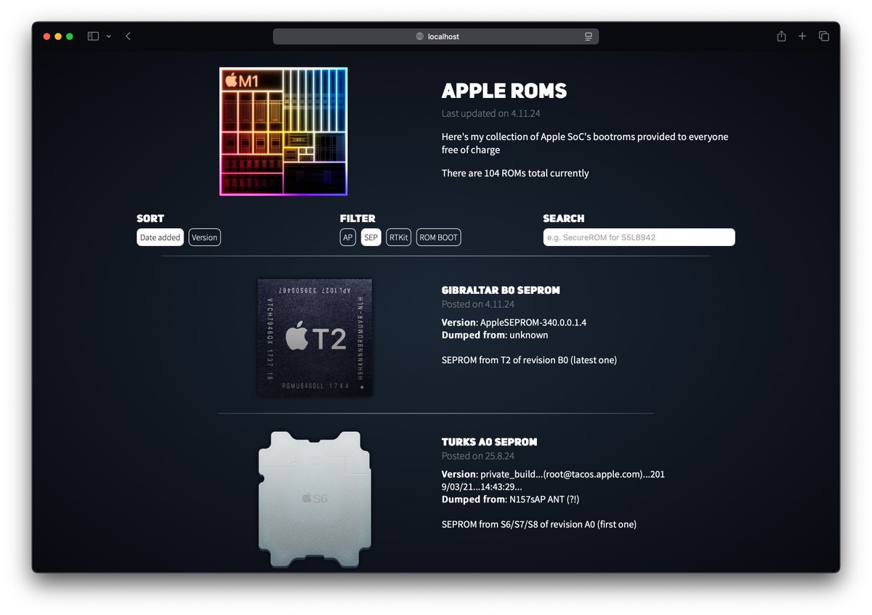
Task: Click the Share icon in Safari toolbar
Action: (x=781, y=36)
